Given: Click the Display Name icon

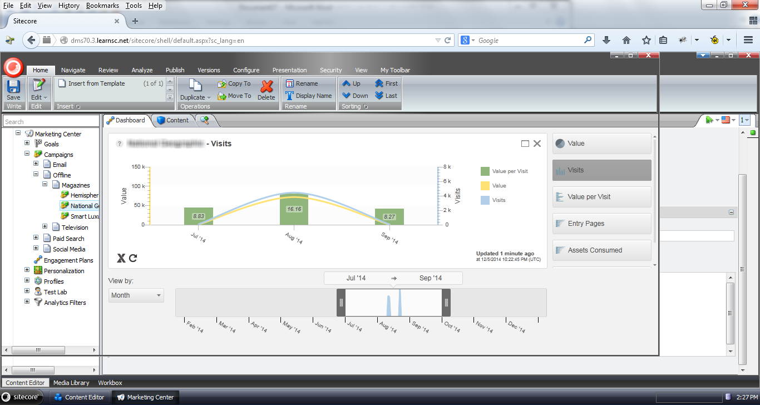Looking at the screenshot, I should (x=290, y=95).
